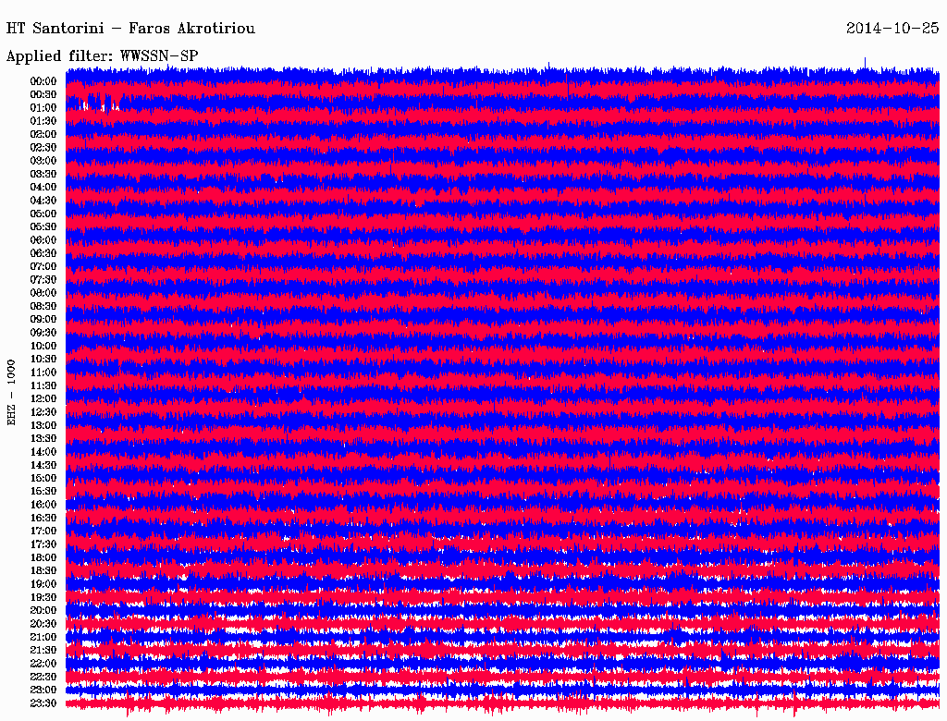Select the 12:00 time label

[x=43, y=399]
